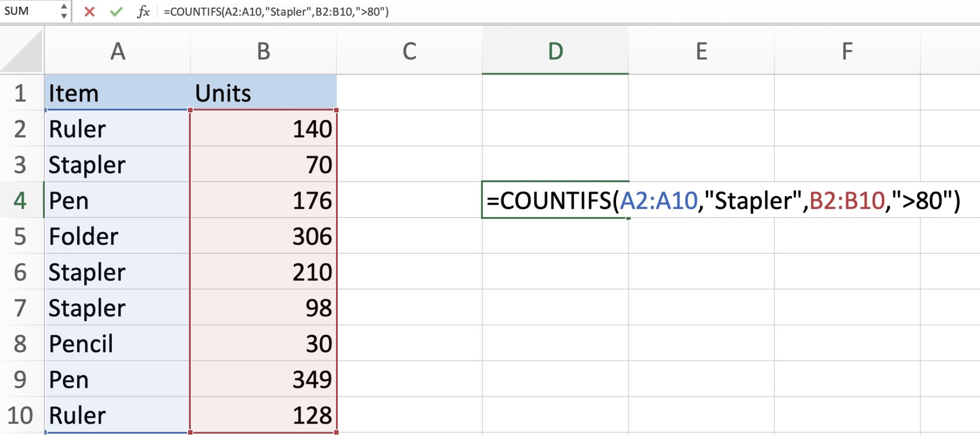The height and width of the screenshot is (435, 980).
Task: Cancel the formula entry with the red X
Action: (89, 11)
